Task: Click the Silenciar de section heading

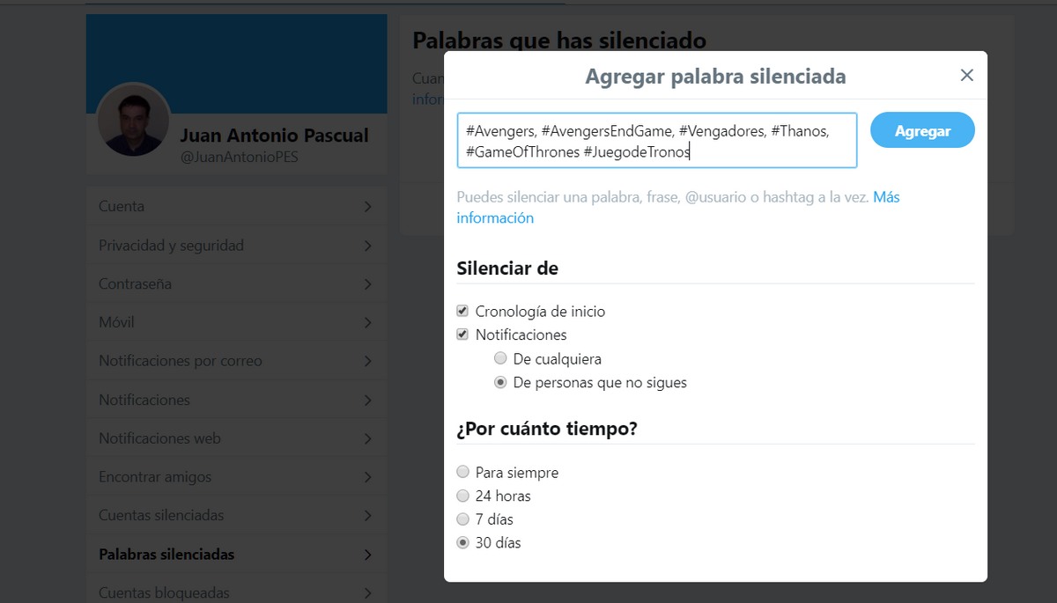Action: (507, 268)
